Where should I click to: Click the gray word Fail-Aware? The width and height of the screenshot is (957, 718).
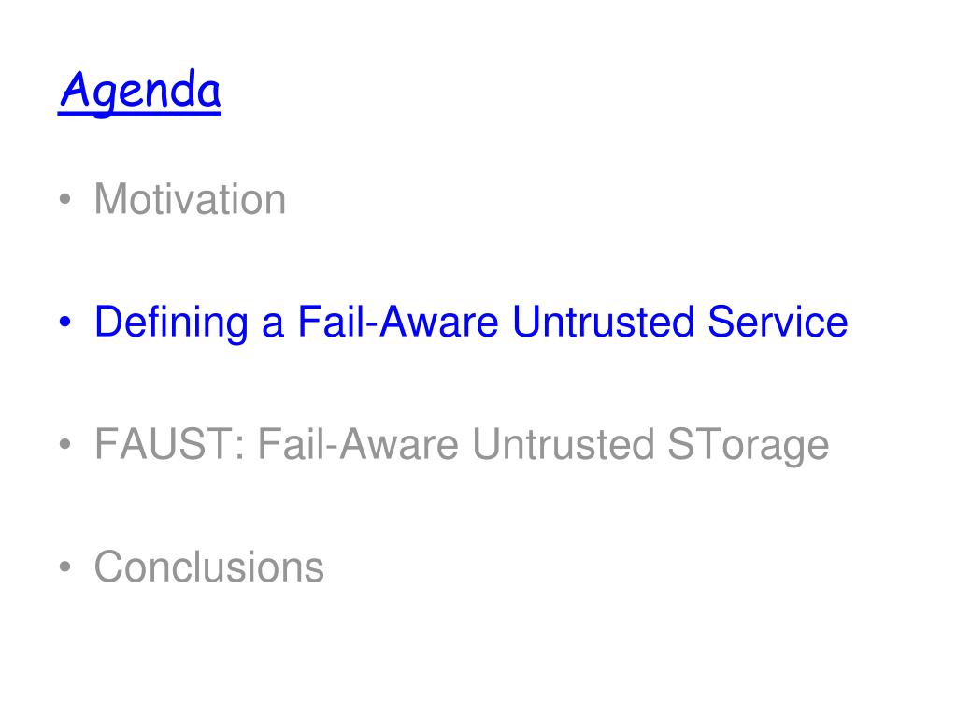coord(358,444)
